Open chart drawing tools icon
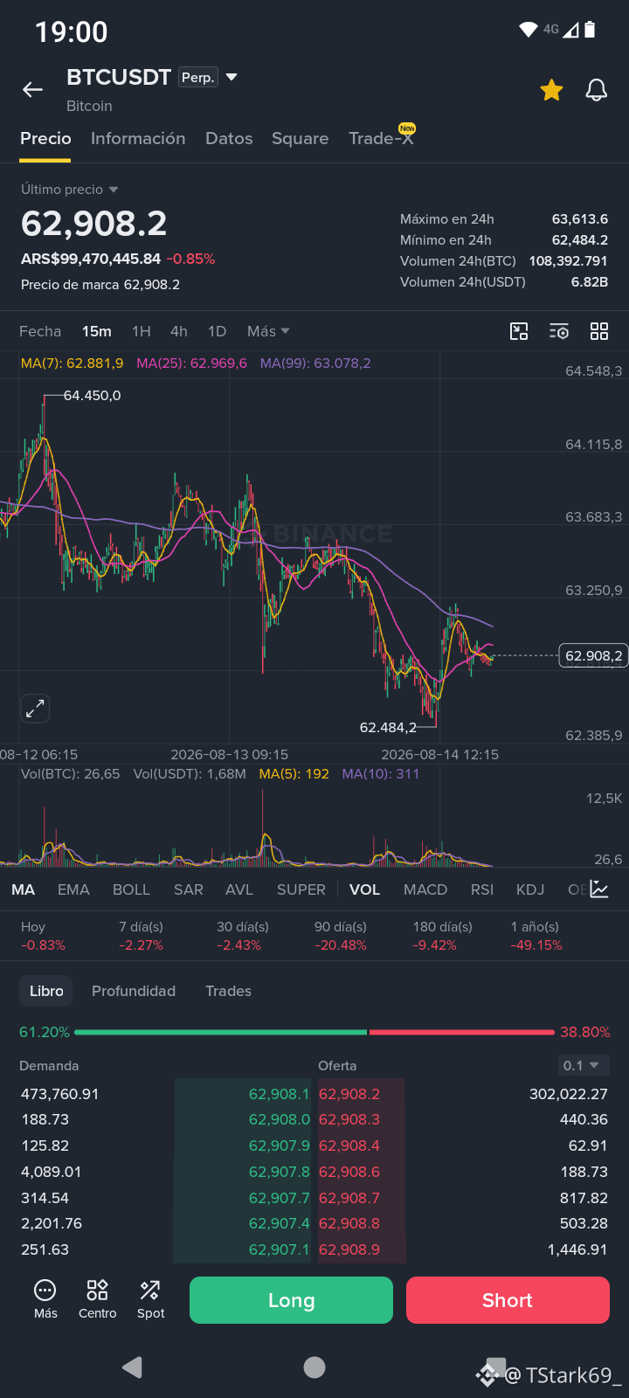 click(519, 331)
